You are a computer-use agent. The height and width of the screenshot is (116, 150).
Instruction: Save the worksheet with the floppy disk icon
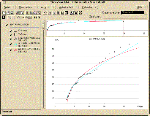(12, 13)
